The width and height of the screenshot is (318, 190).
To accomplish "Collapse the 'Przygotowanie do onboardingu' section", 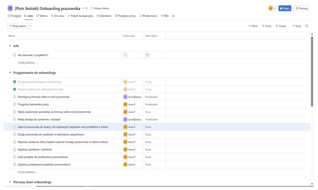I will [x=10, y=73].
